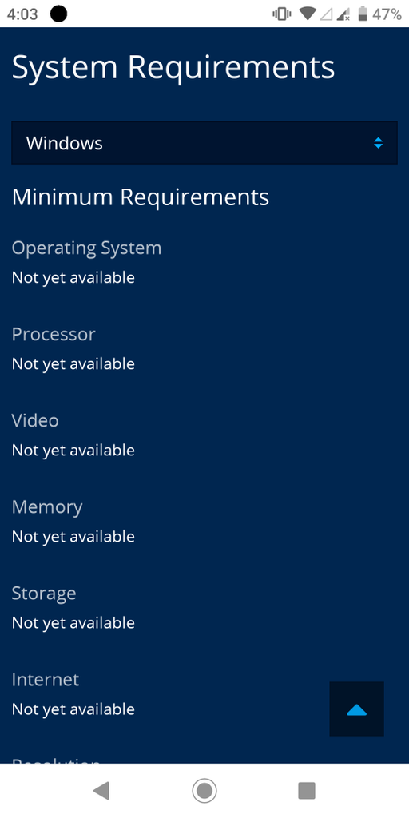Click the dropdown up-down arrows icon

(378, 143)
